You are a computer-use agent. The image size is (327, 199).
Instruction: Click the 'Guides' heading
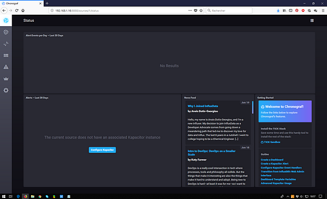click(x=265, y=154)
